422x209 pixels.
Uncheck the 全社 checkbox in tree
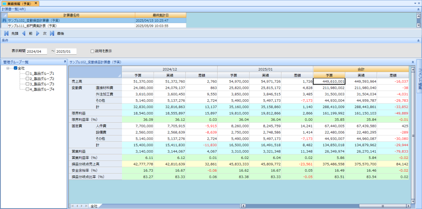pyautogui.click(x=16, y=68)
